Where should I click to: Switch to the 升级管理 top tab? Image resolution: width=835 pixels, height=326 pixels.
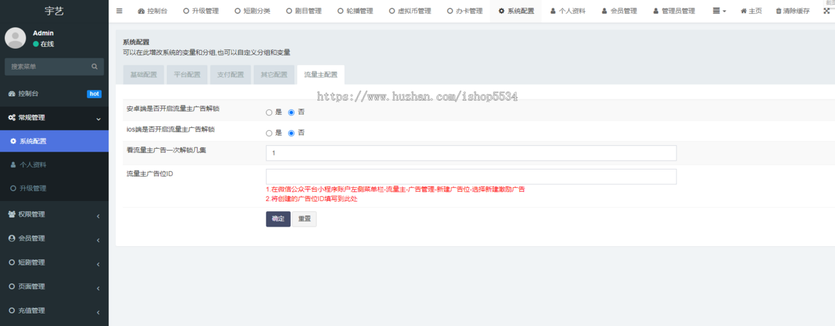pyautogui.click(x=200, y=11)
